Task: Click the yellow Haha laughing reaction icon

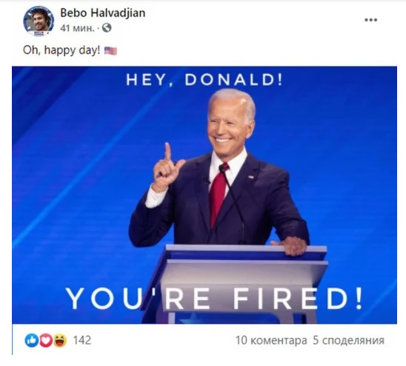Action: (x=60, y=340)
